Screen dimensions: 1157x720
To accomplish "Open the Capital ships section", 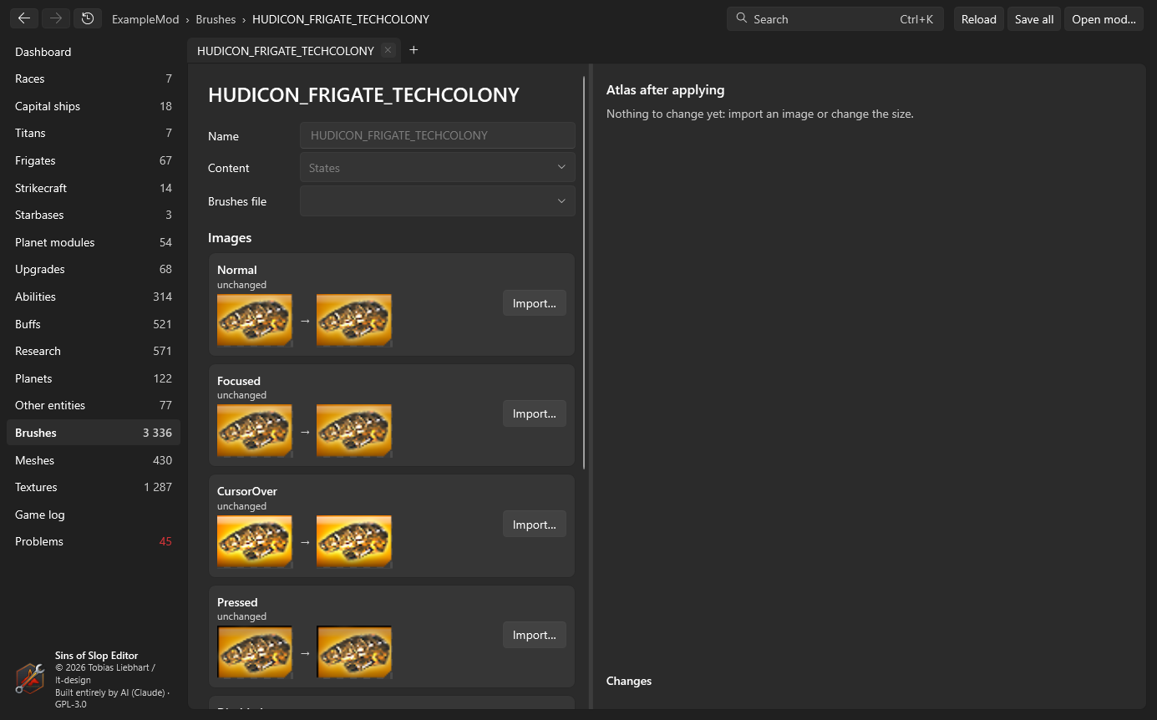I will [94, 106].
